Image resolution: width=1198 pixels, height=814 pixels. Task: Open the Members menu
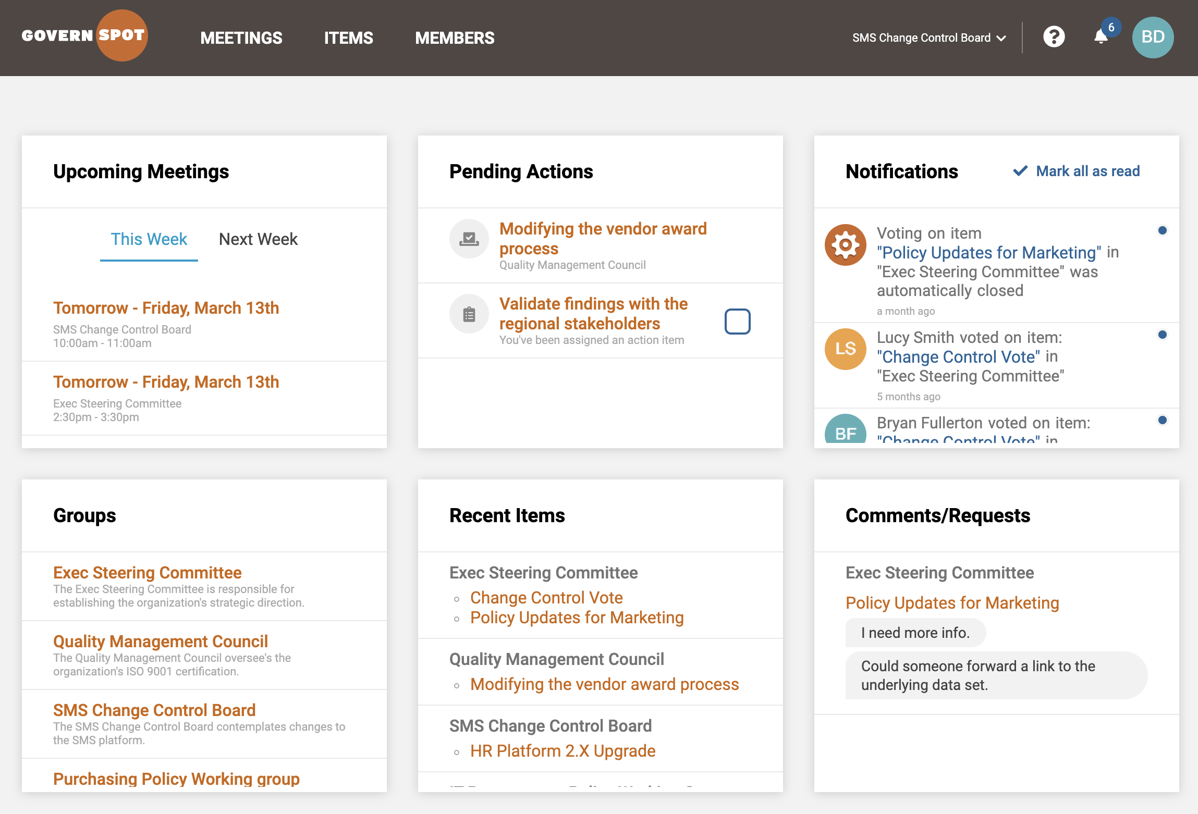pos(454,38)
